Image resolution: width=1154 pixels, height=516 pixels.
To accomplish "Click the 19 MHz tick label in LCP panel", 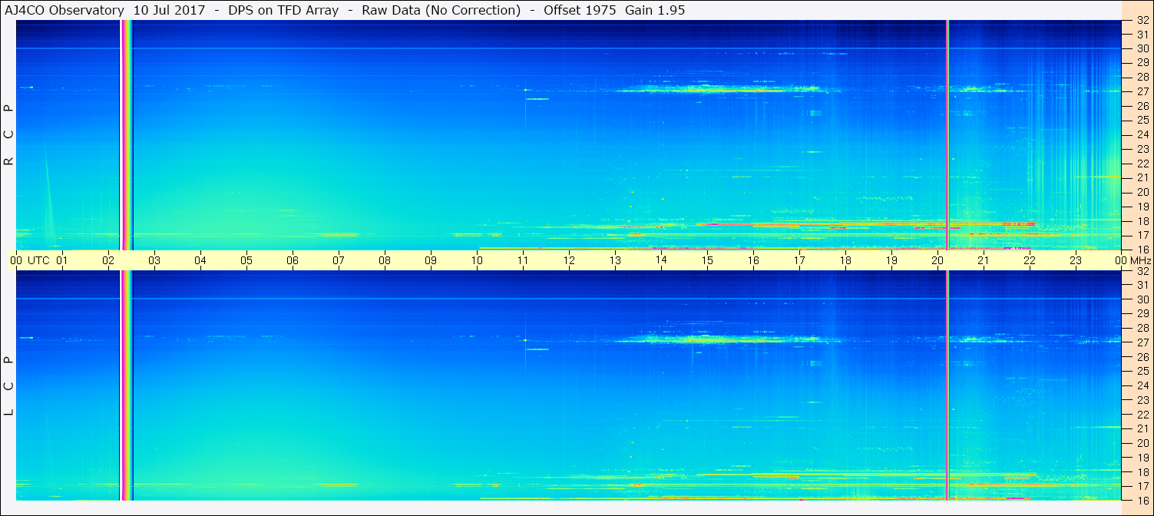I will click(x=1142, y=457).
